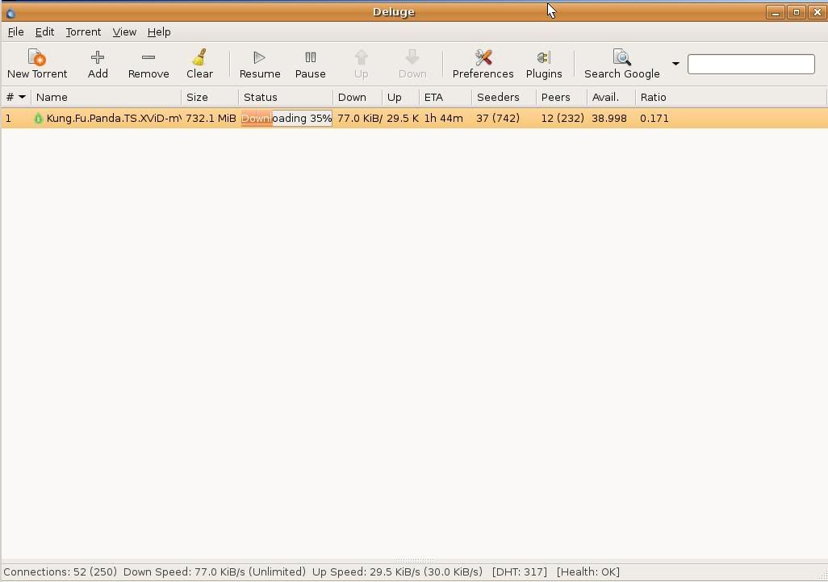Click the Search Google magnifier icon

(622, 57)
